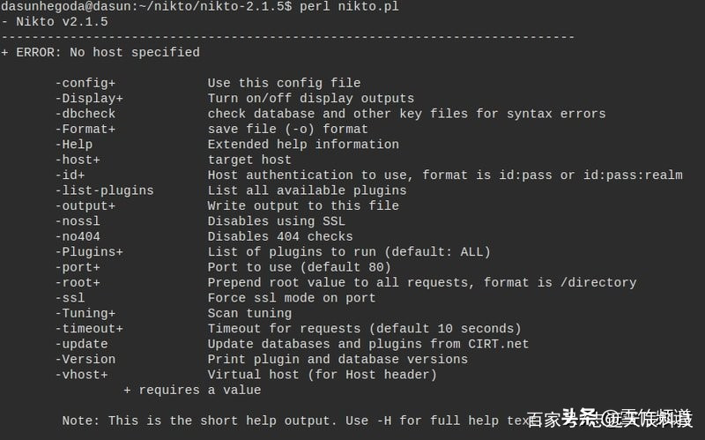
Task: Select the -host+ option
Action: point(78,160)
